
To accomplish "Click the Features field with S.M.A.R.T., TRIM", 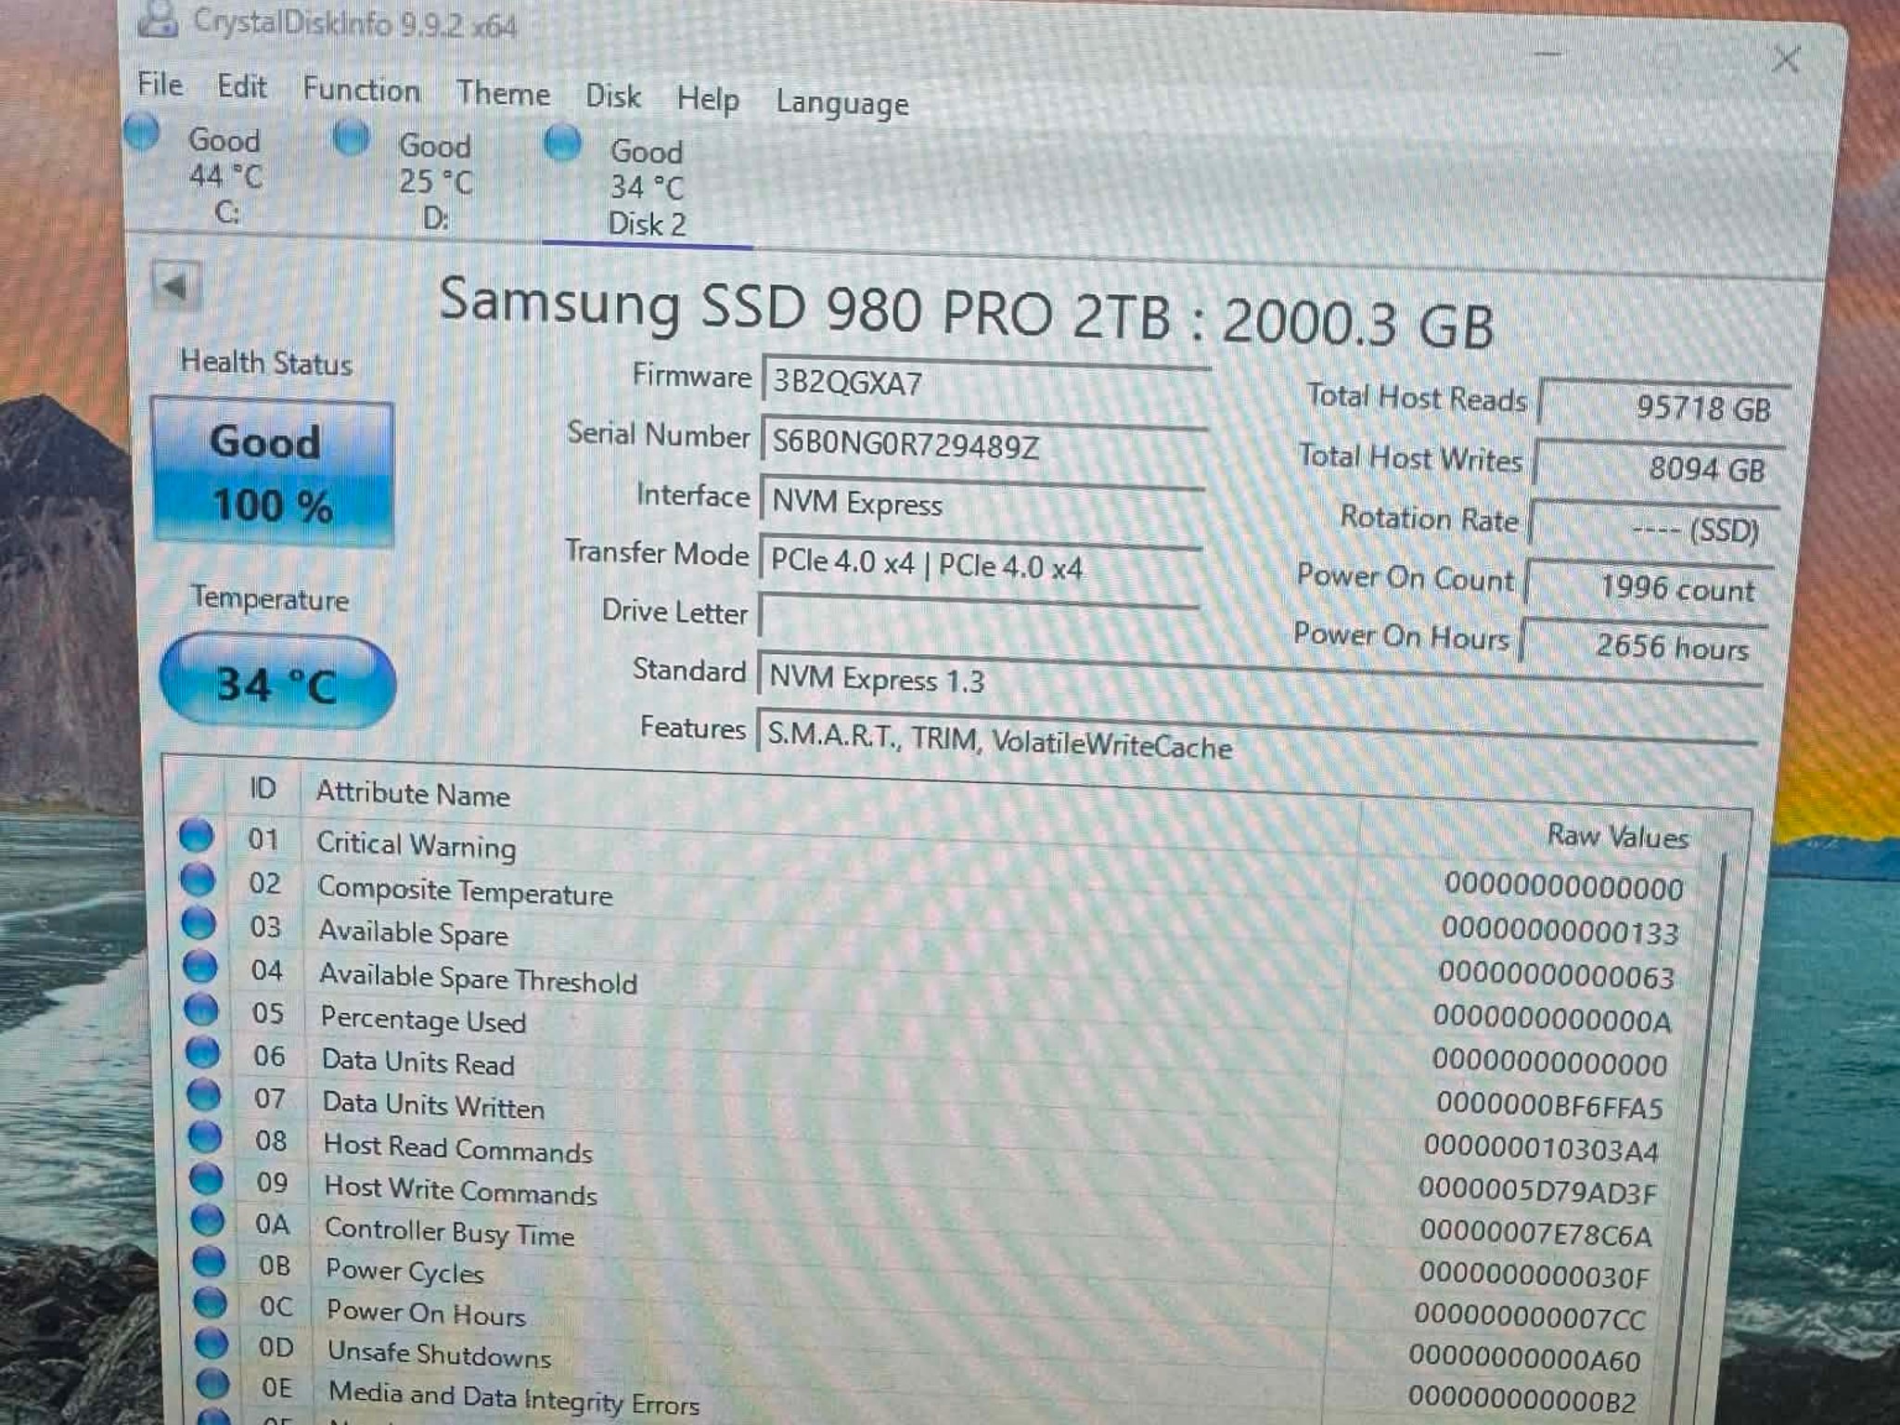I will (1255, 740).
